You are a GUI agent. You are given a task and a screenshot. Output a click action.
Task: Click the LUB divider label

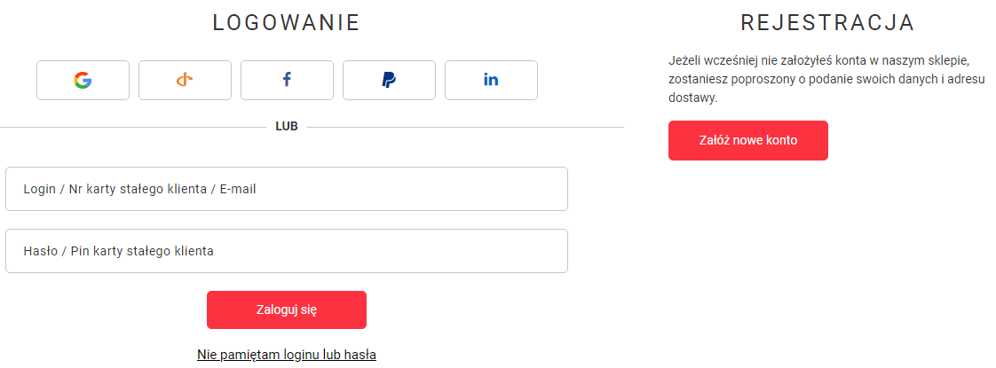coord(287,126)
